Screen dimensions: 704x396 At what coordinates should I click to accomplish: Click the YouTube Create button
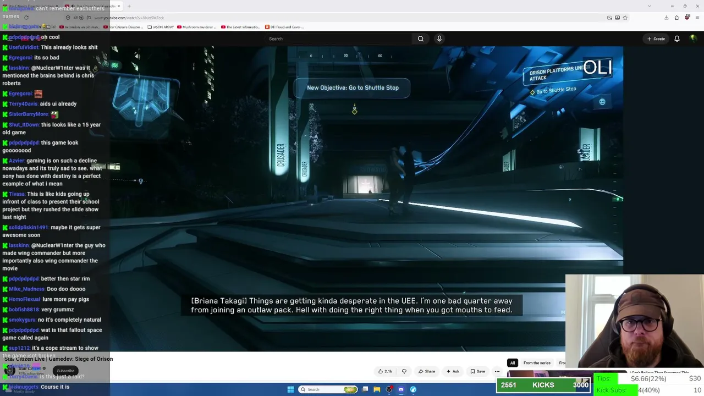(x=656, y=38)
